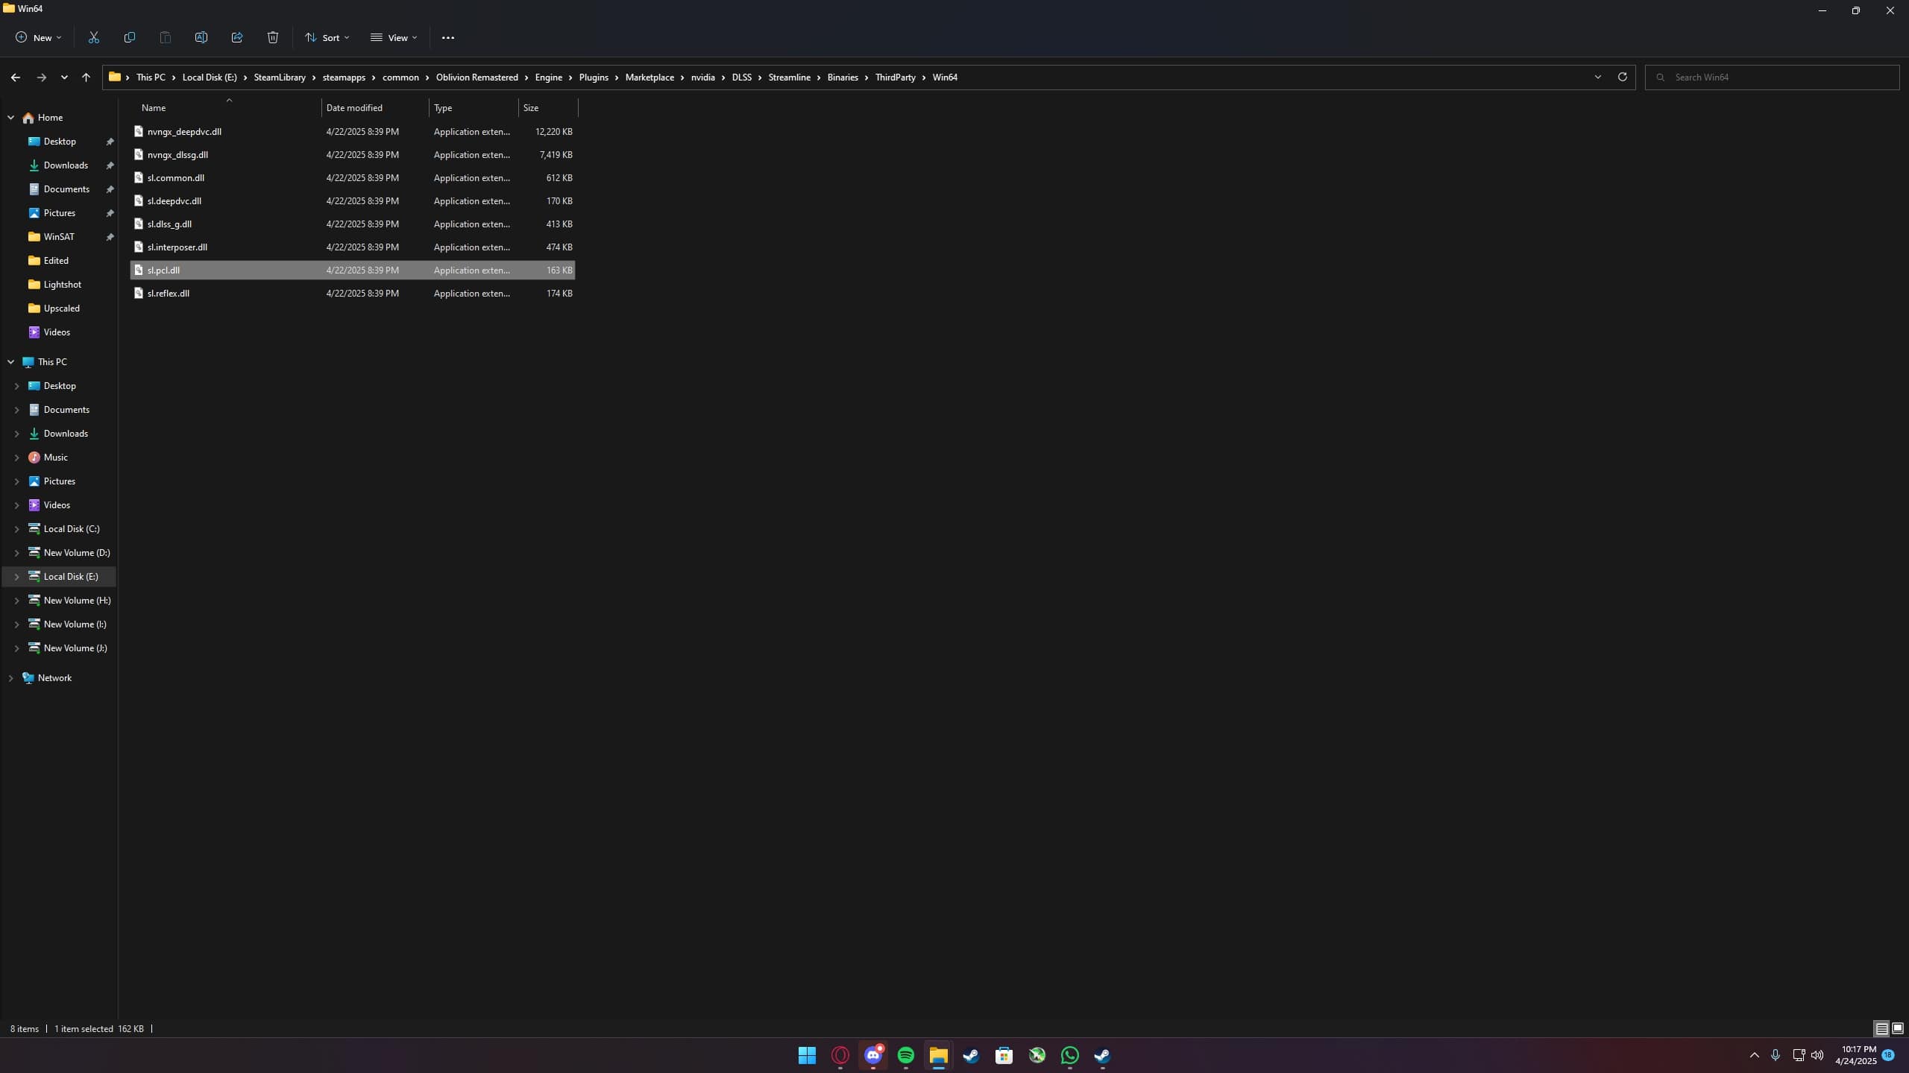The width and height of the screenshot is (1909, 1073).
Task: Open Opera browser from the taskbar
Action: [x=840, y=1055]
